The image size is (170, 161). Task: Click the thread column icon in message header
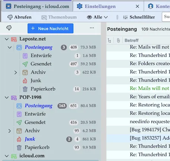(x=109, y=40)
